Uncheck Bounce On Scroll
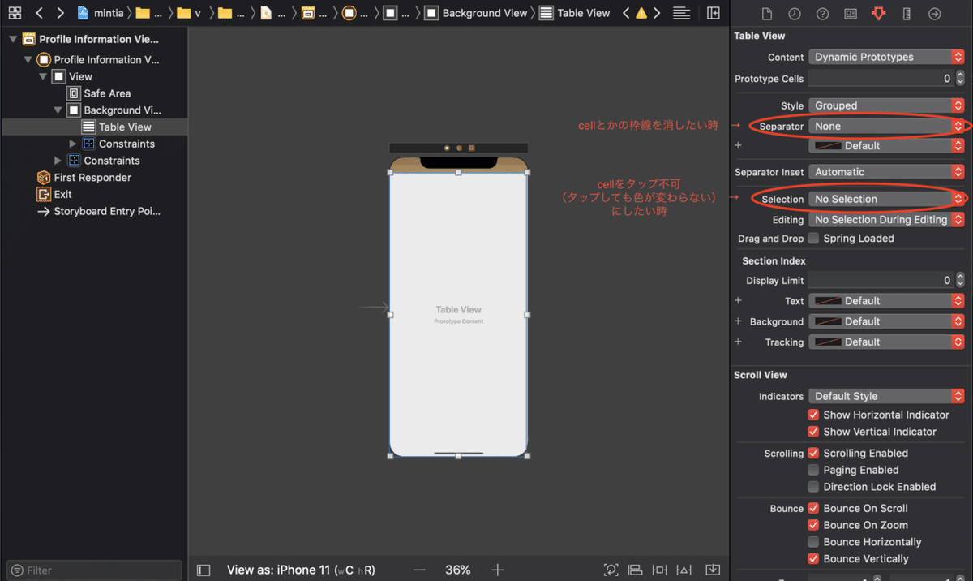The image size is (973, 581). coord(813,508)
